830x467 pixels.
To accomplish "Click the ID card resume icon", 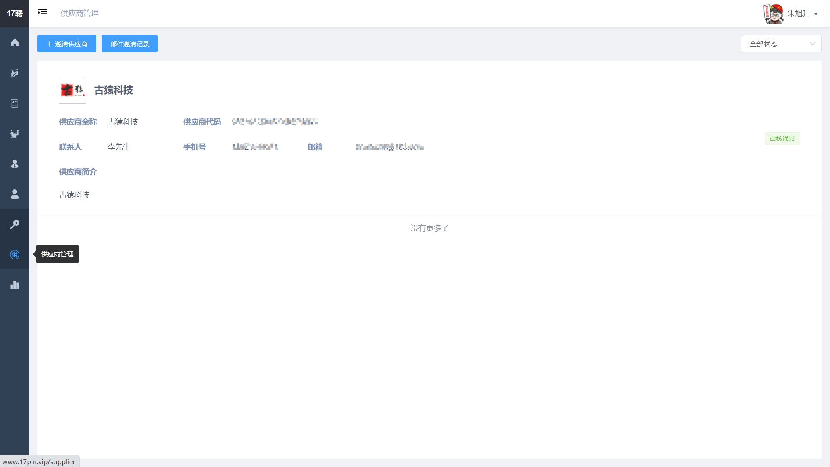I will pos(15,103).
